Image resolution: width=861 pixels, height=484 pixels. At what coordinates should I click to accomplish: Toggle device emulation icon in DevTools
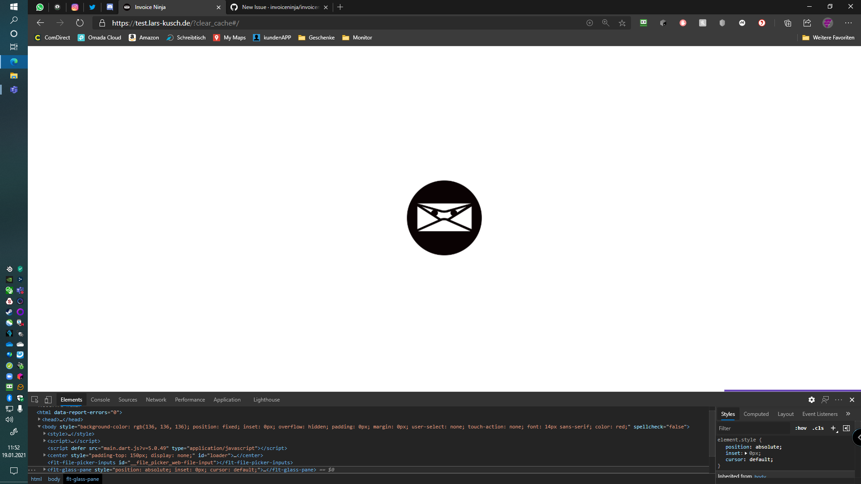tap(48, 400)
